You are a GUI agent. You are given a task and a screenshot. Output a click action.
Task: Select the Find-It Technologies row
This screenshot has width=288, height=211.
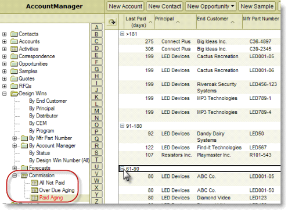pyautogui.click(x=200, y=148)
